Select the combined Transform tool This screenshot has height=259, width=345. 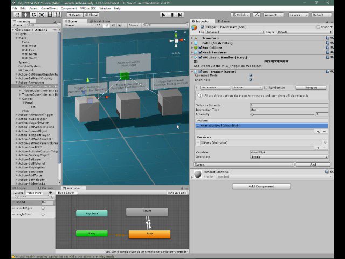click(58, 15)
